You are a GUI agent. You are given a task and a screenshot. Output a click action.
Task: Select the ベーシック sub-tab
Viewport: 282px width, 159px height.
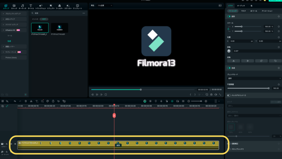click(x=233, y=11)
